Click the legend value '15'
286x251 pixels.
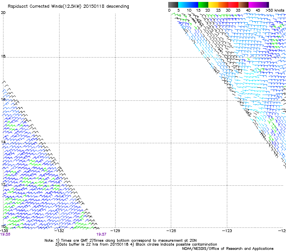[198, 10]
